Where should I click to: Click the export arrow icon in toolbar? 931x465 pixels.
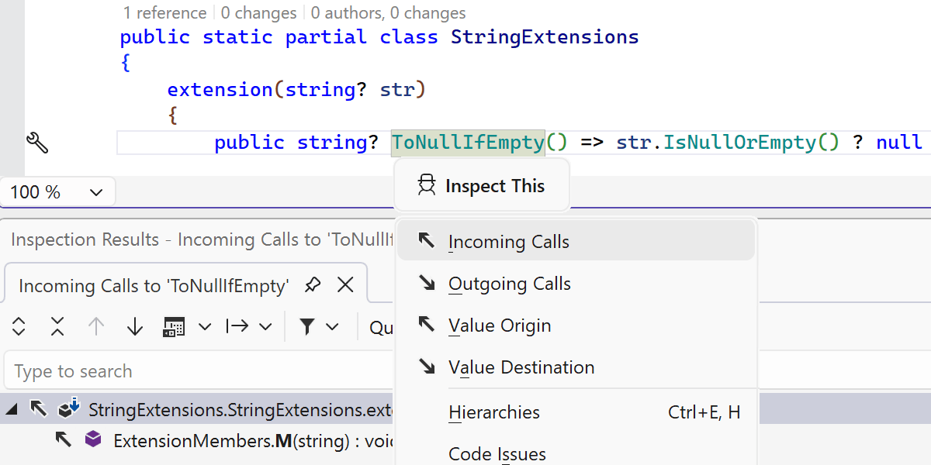pos(237,327)
